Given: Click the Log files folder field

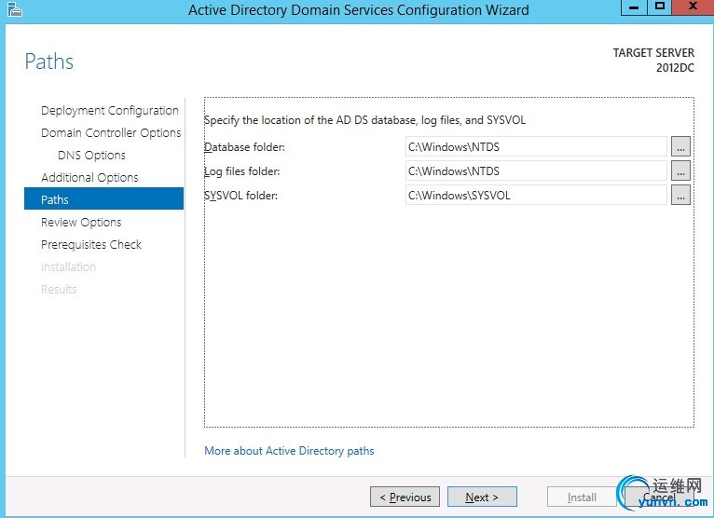Looking at the screenshot, I should tap(536, 170).
